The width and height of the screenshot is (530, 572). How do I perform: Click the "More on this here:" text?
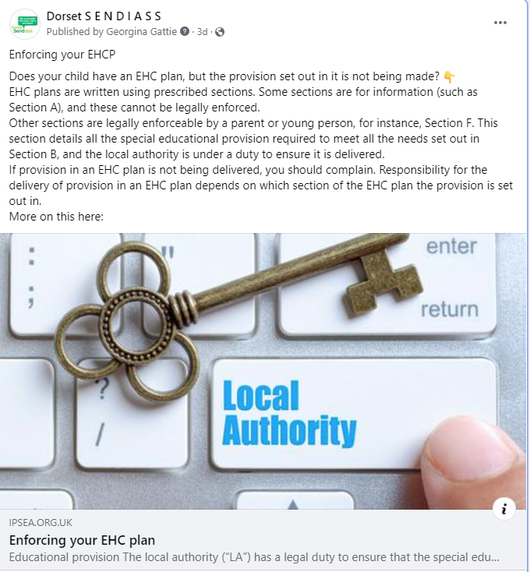(56, 217)
